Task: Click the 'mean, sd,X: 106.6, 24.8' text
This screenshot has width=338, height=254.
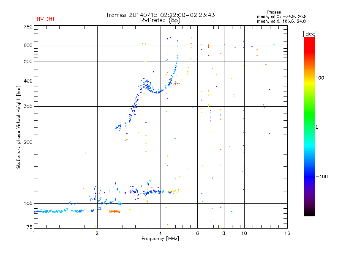Action: (281, 21)
